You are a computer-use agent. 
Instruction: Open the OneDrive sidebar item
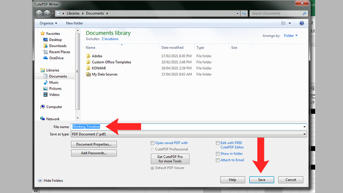point(57,58)
